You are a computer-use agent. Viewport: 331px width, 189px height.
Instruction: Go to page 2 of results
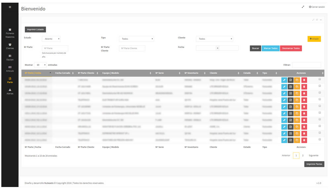(303, 156)
